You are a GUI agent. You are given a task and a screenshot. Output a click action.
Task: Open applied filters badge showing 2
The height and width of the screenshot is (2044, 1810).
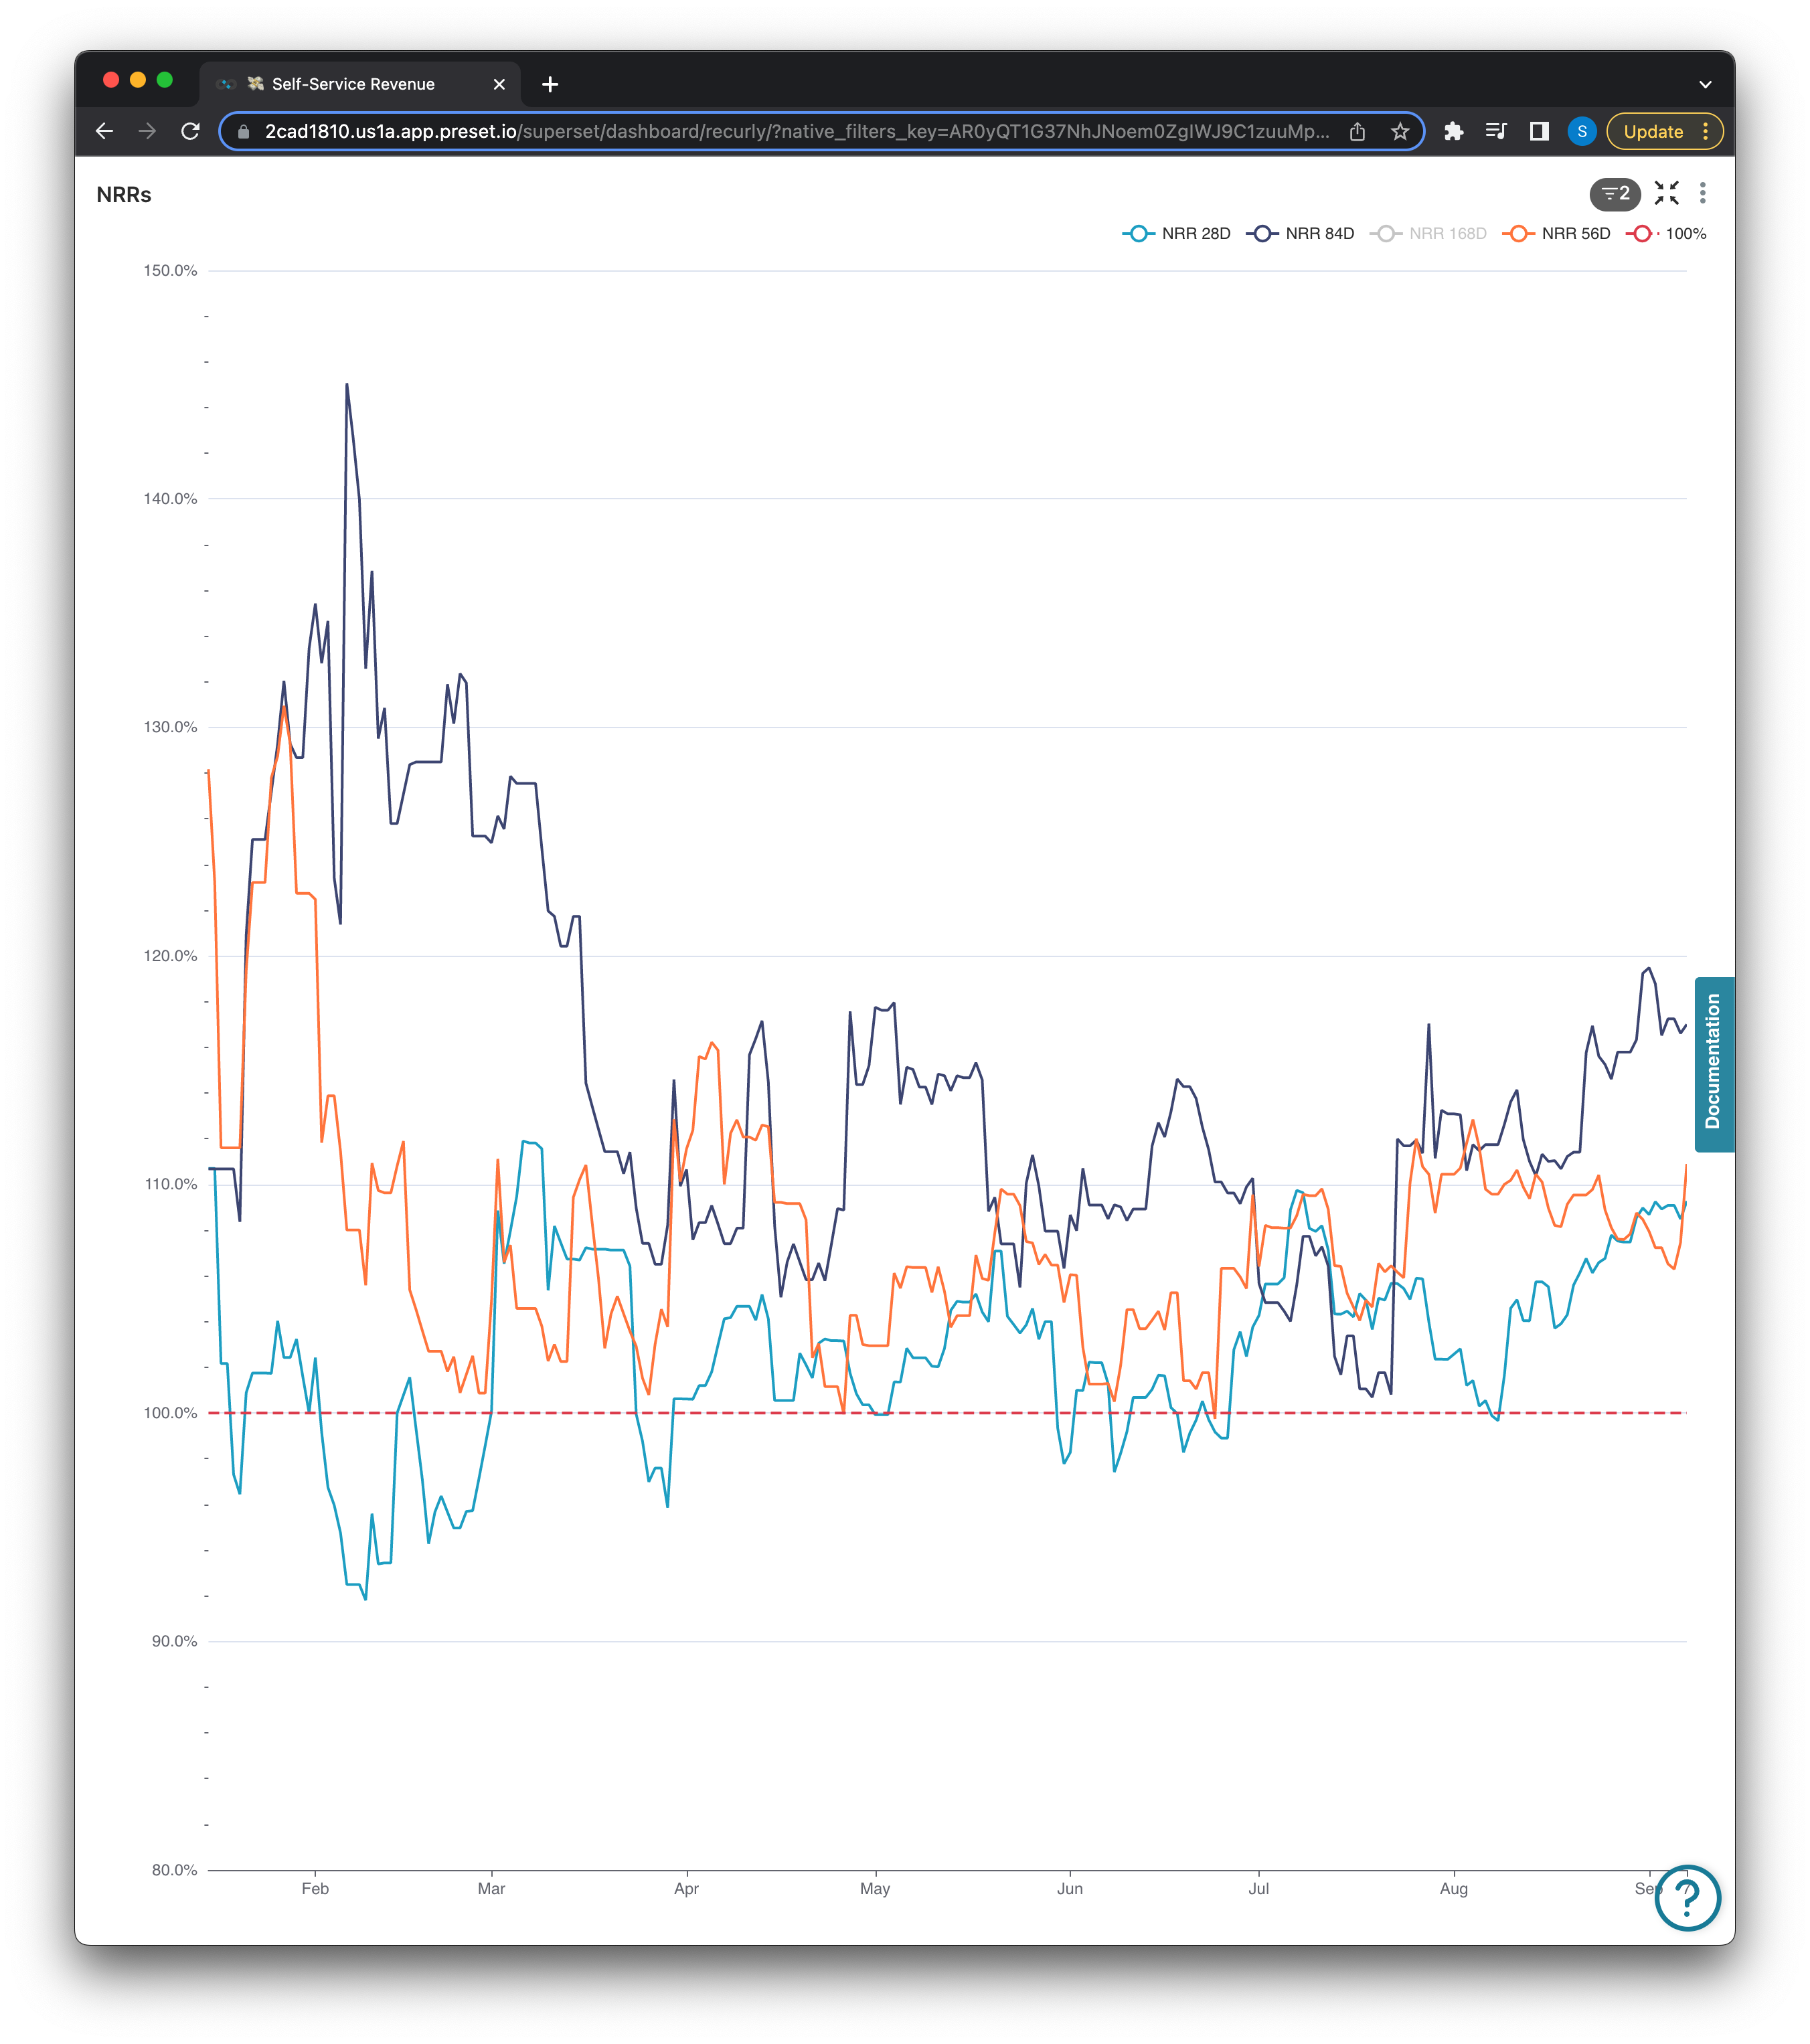[1615, 193]
